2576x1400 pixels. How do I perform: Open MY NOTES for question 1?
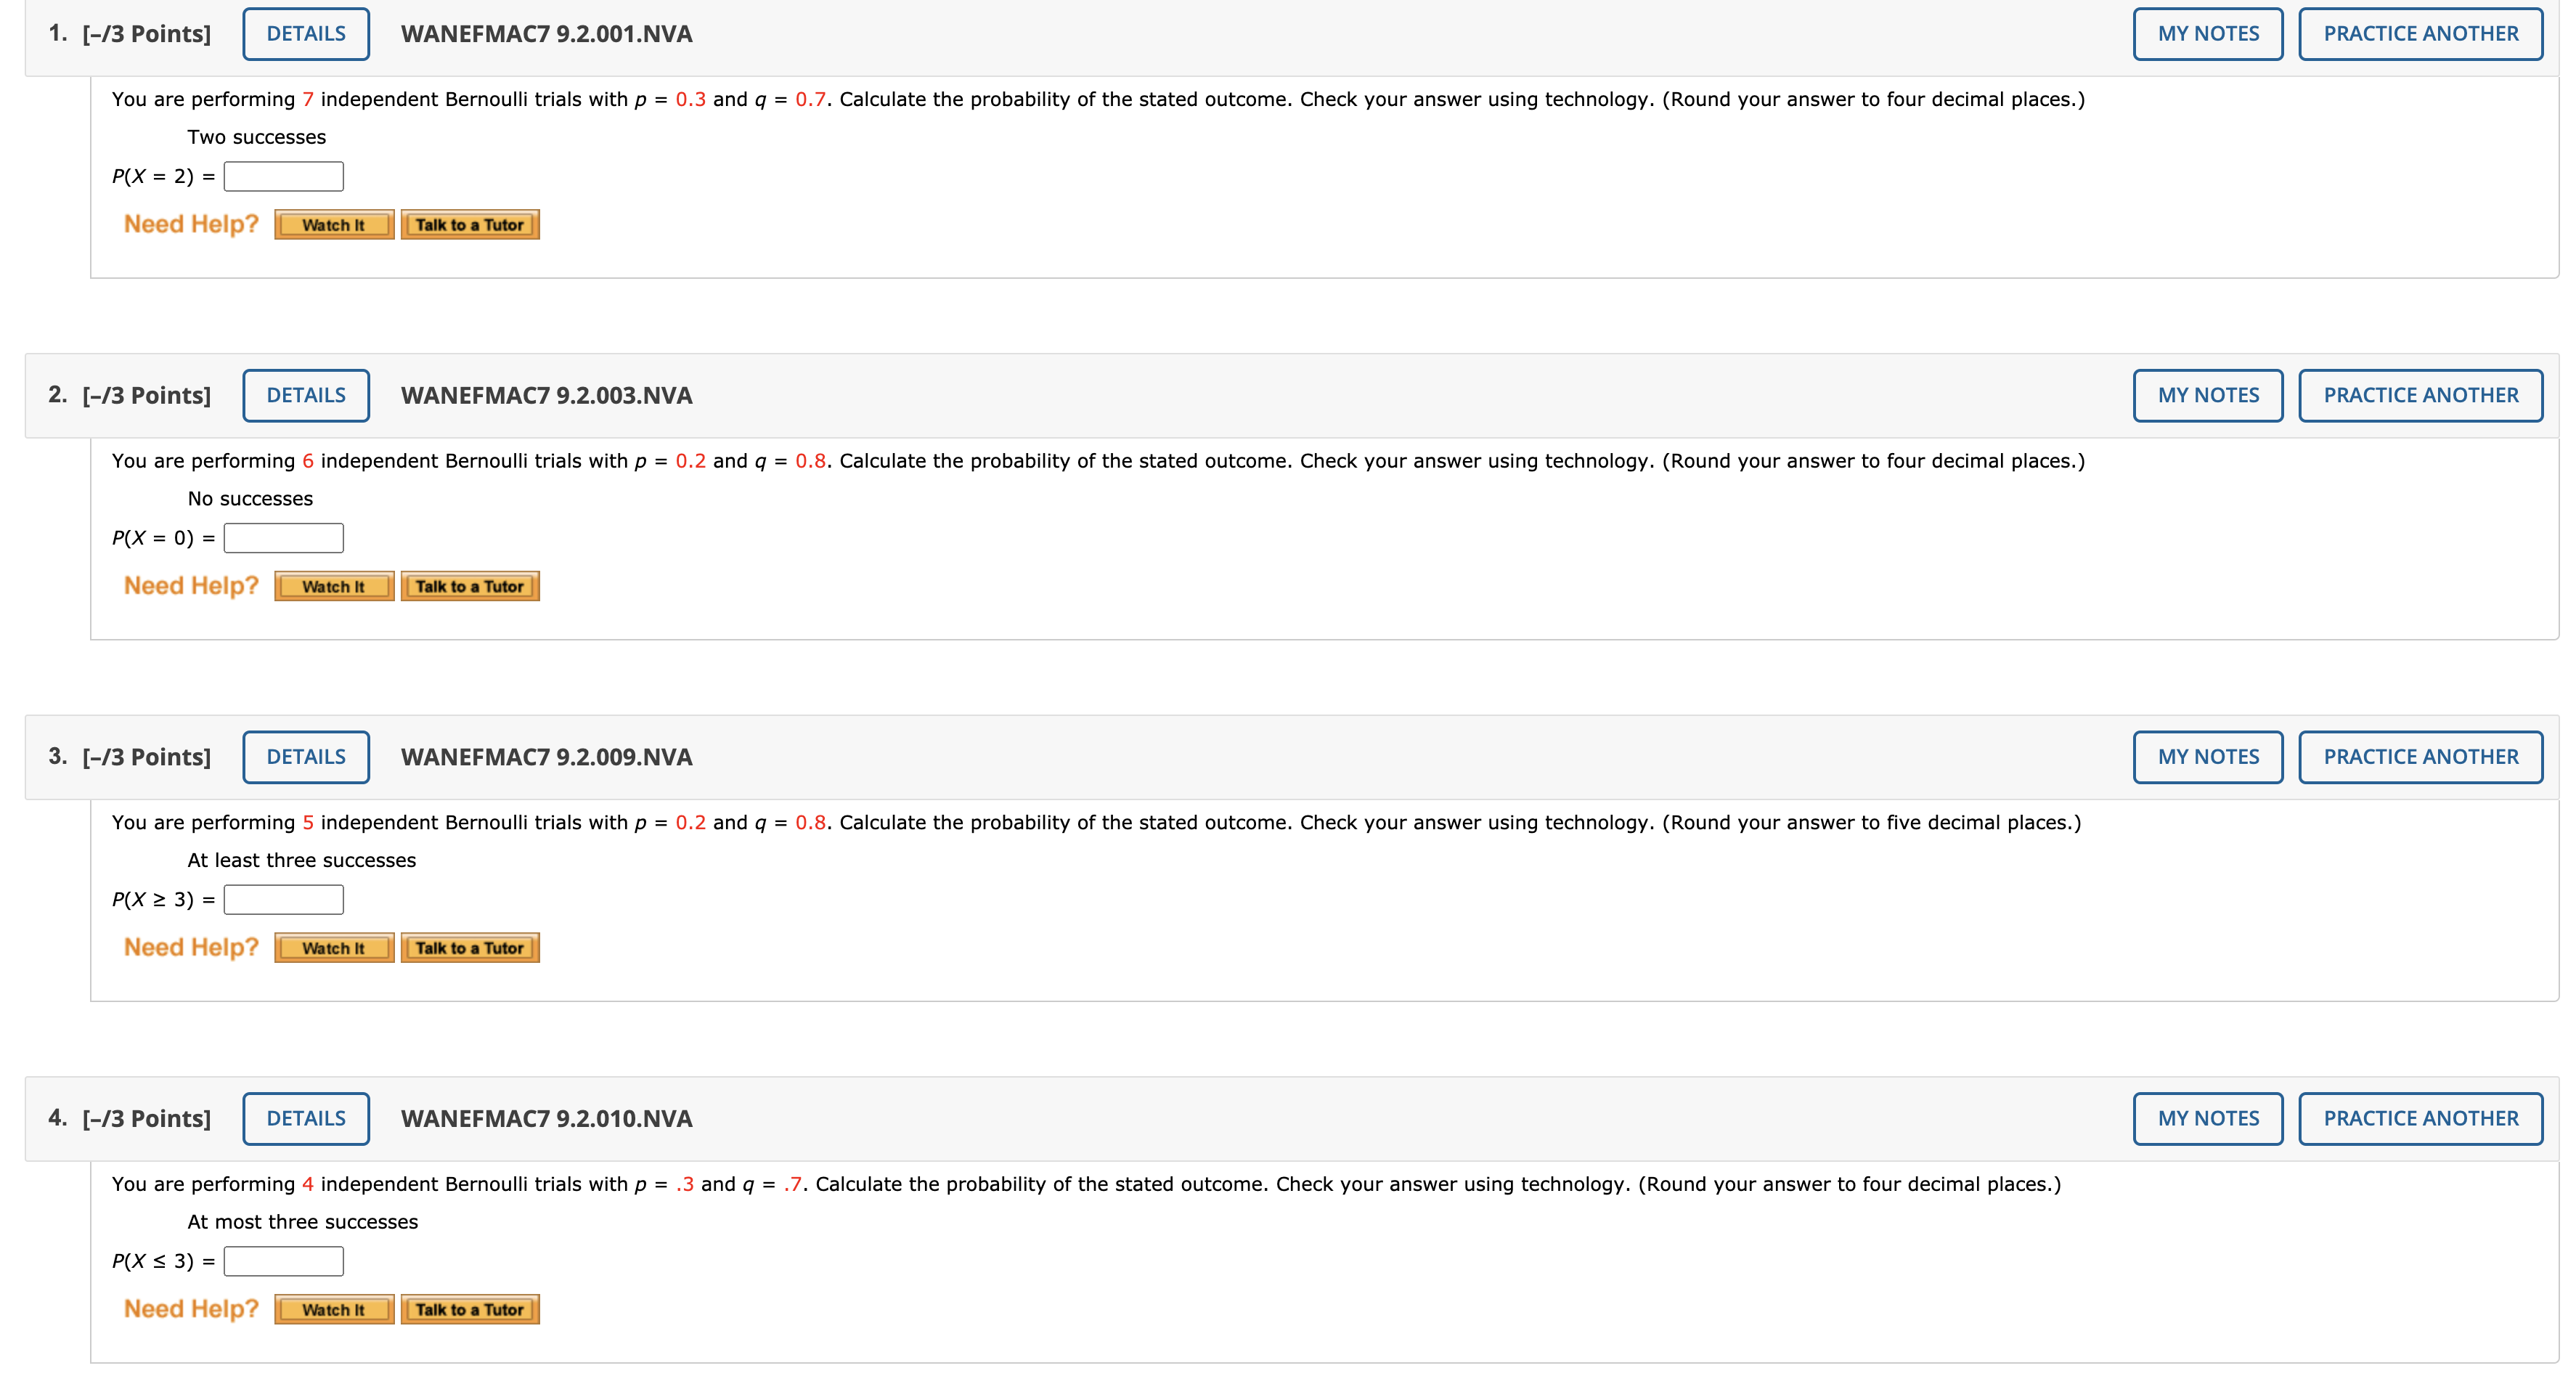tap(2207, 33)
